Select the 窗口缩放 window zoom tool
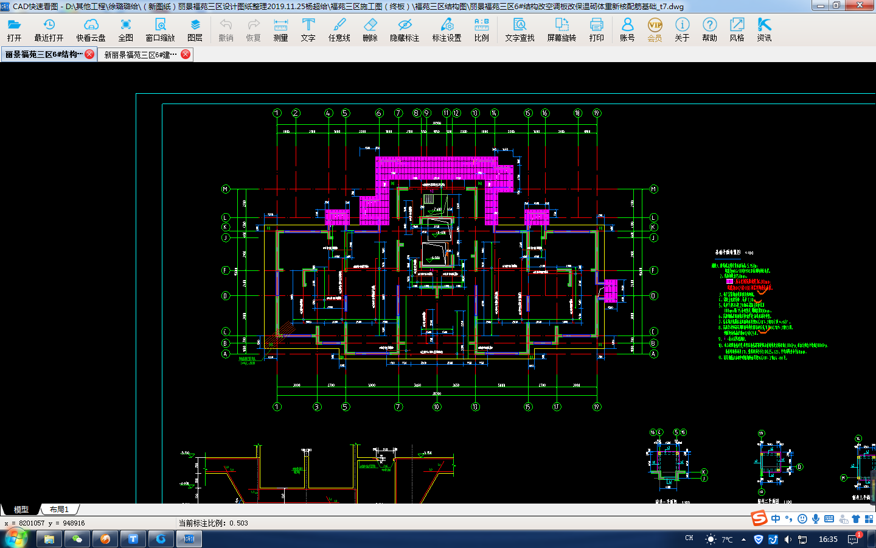This screenshot has height=548, width=876. pos(160,29)
